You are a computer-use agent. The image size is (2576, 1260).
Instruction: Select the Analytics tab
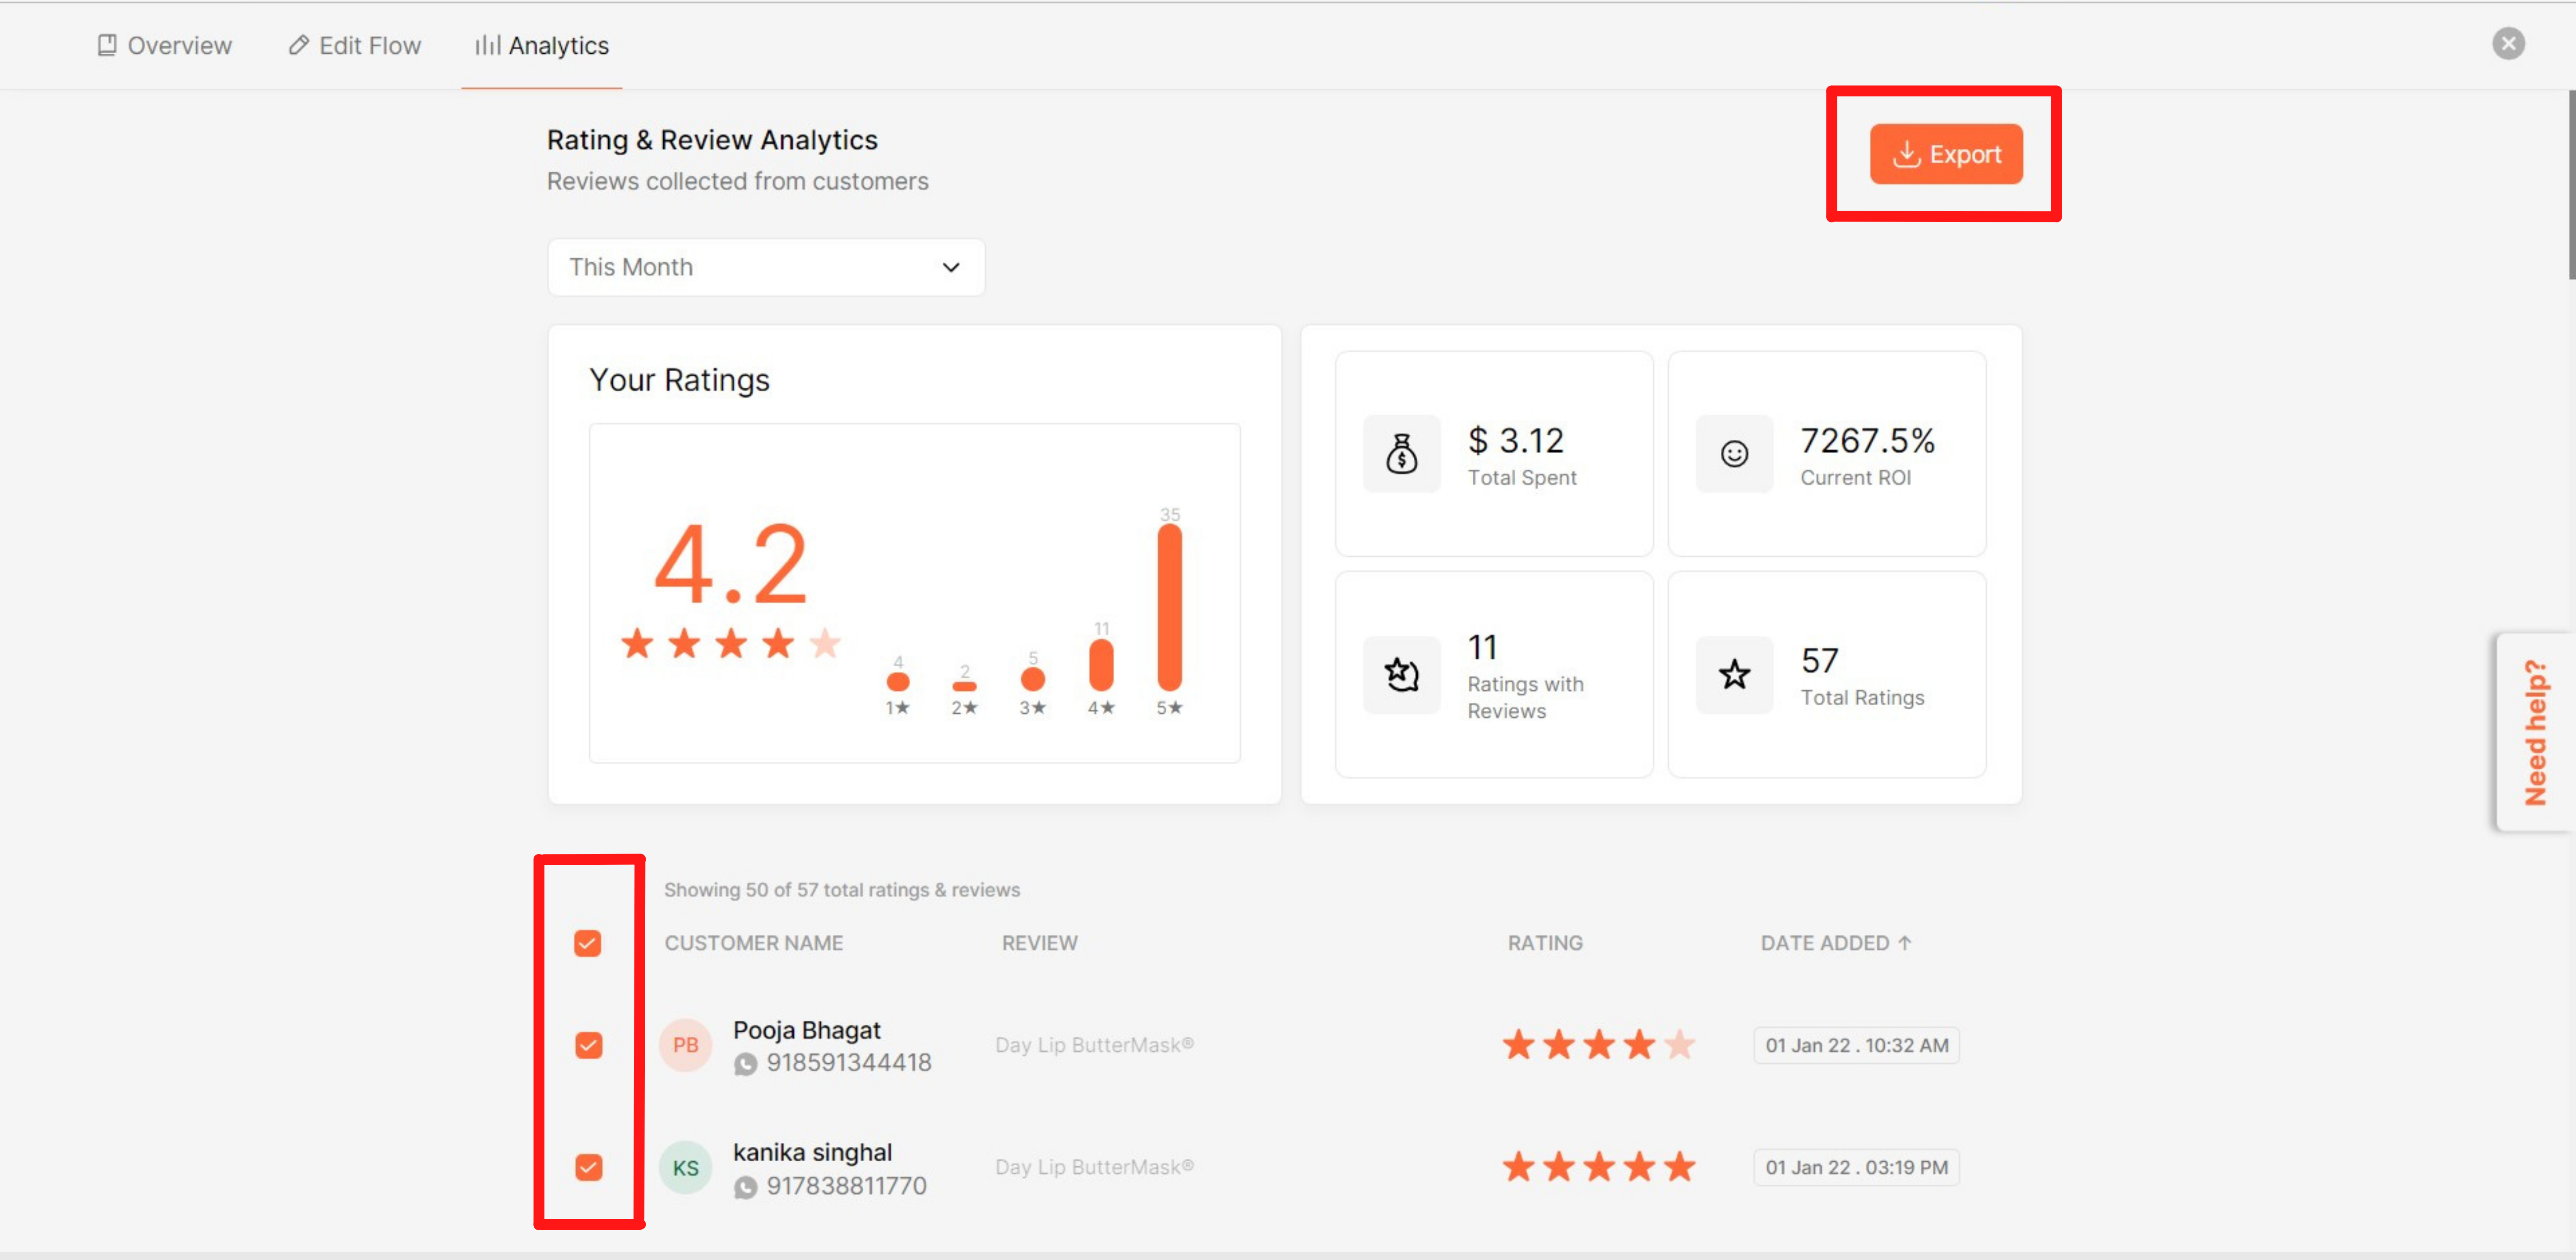[x=541, y=45]
